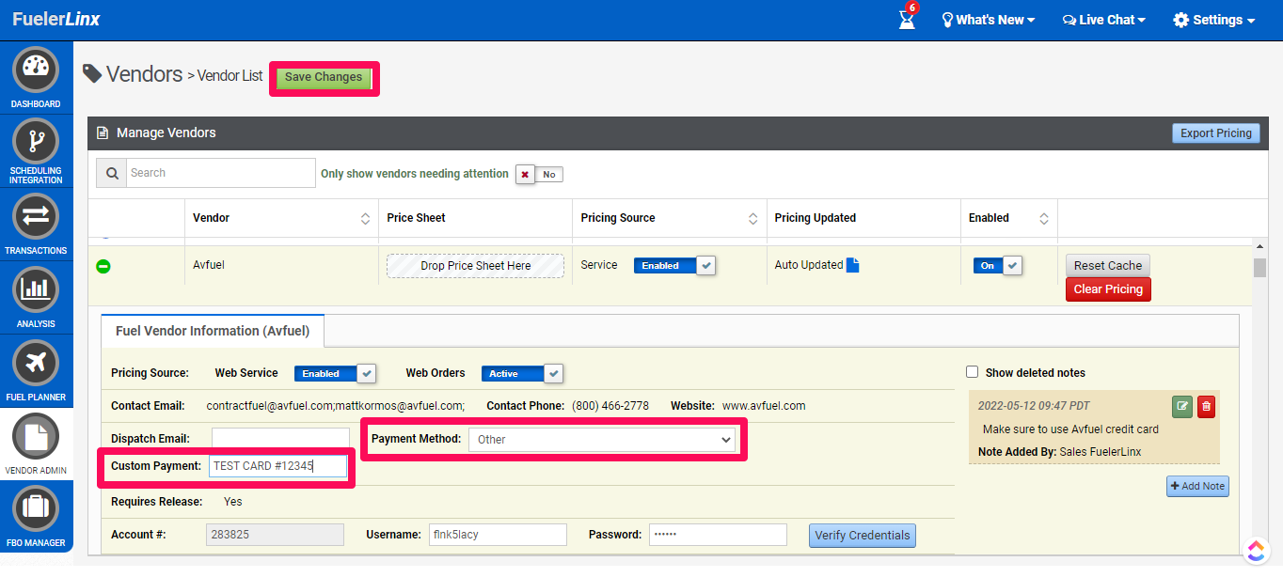Open Scheduling Integration sidebar icon
Viewport: 1283px width, 577px height.
click(36, 142)
